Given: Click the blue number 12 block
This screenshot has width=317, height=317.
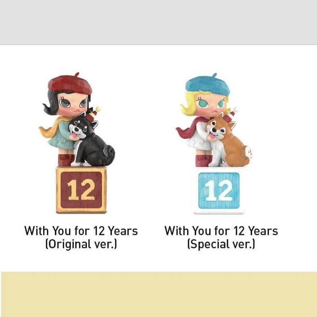Looking at the screenshot, I should [219, 191].
